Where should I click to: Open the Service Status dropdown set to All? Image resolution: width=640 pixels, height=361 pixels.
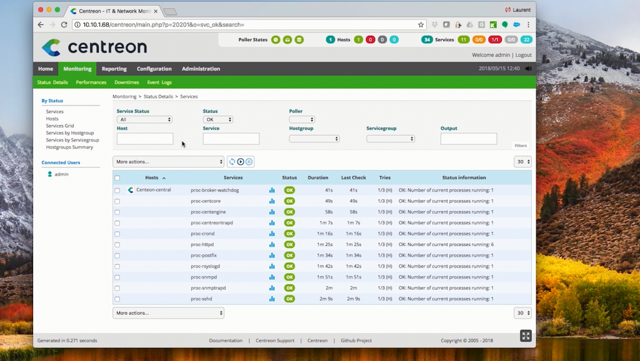click(144, 119)
